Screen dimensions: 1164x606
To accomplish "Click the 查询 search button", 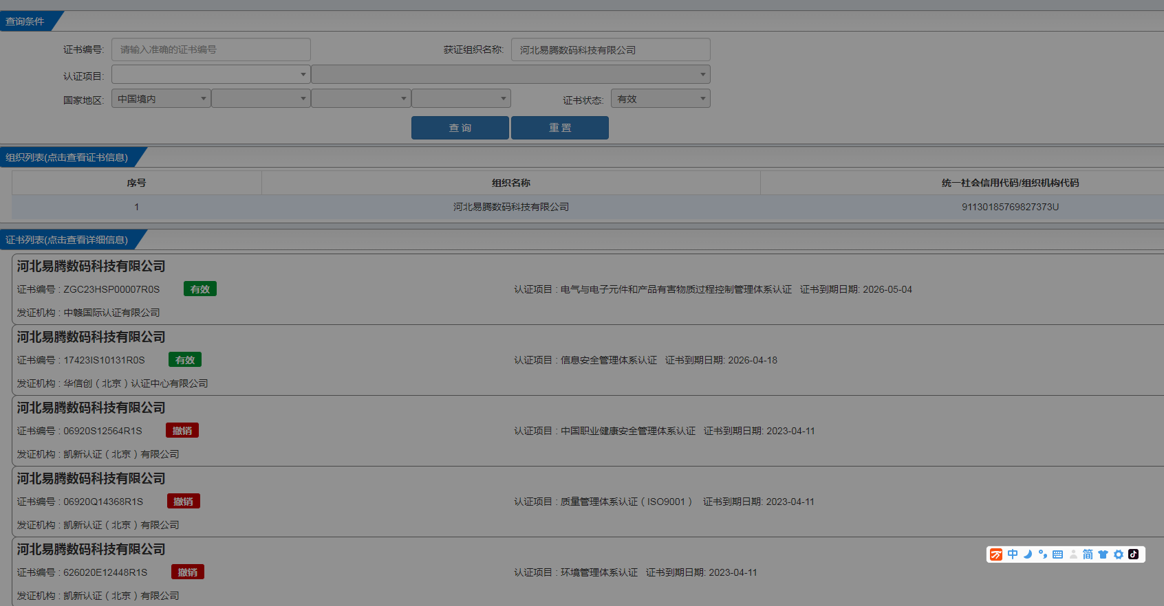I will (x=460, y=128).
